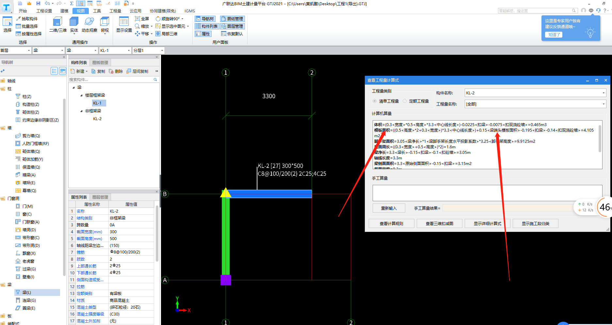Viewport: 612px width, 325px height.
Task: Select the 批量选择 batch select tool
Action: [x=27, y=26]
